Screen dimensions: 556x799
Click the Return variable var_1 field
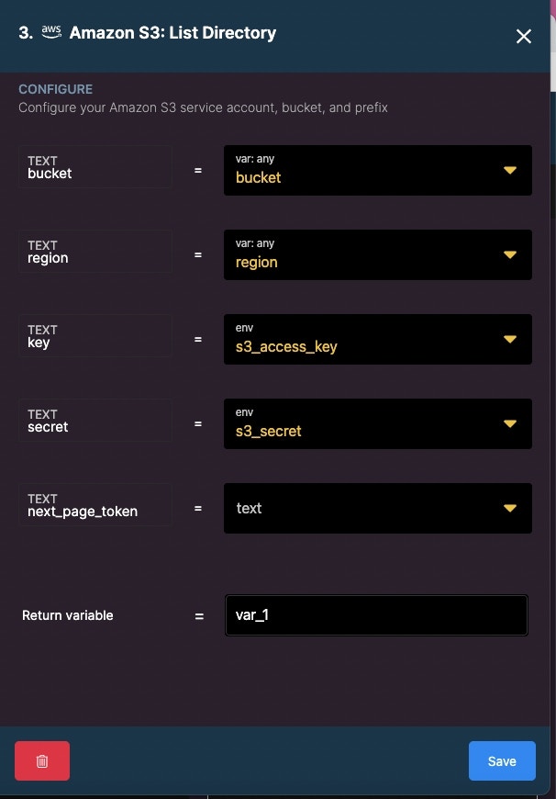point(376,615)
